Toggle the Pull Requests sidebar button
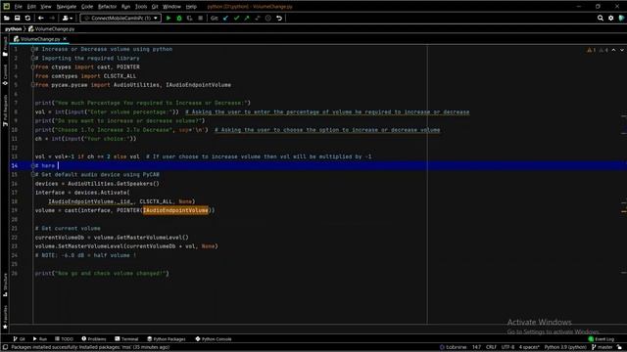The width and height of the screenshot is (627, 352). (x=5, y=110)
